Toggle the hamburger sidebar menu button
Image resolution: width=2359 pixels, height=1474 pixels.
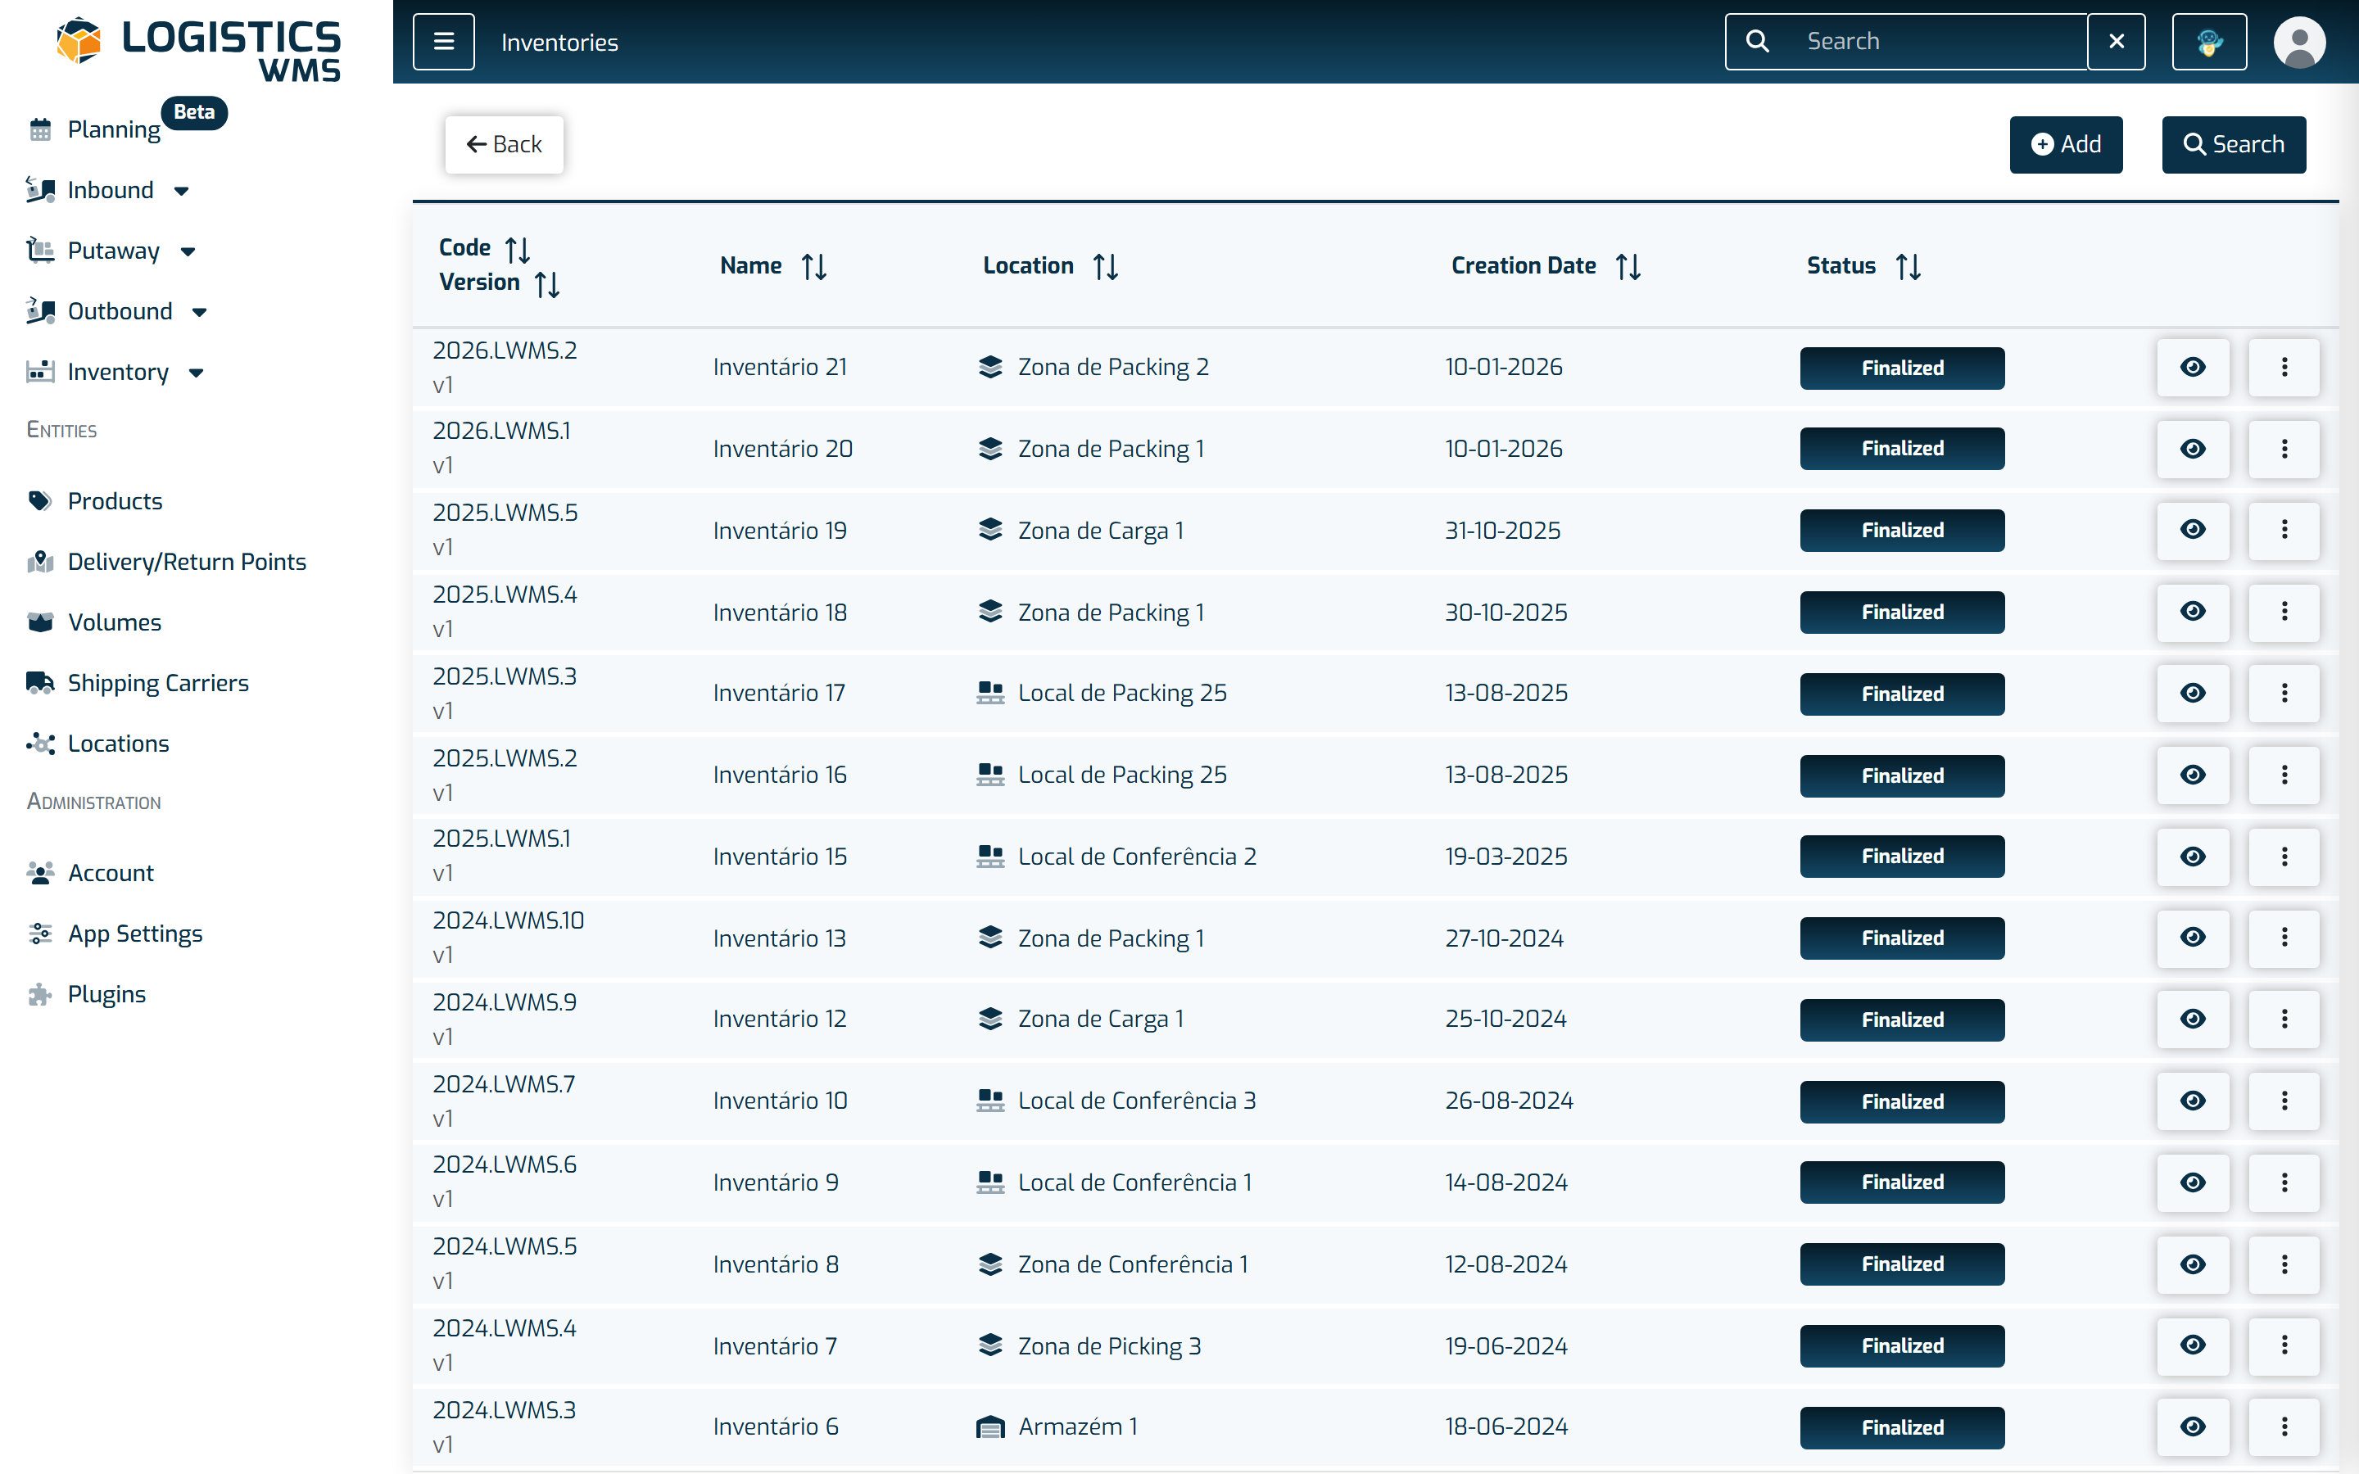[x=443, y=42]
